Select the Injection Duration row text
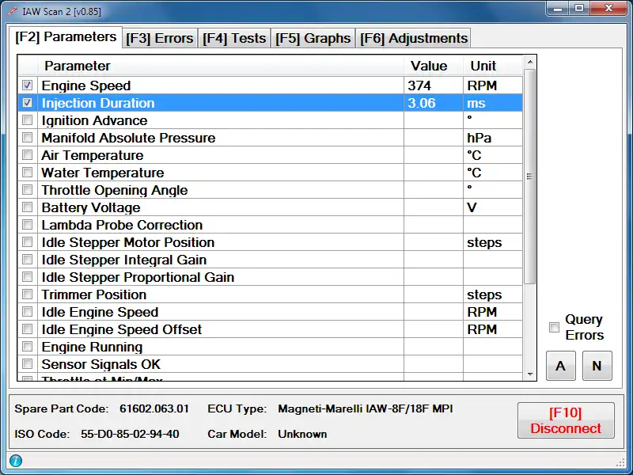 [98, 103]
